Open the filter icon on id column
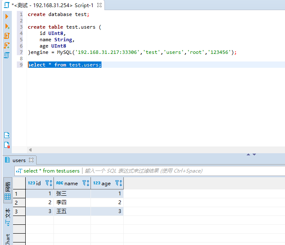This screenshot has height=245, width=285. (x=47, y=183)
